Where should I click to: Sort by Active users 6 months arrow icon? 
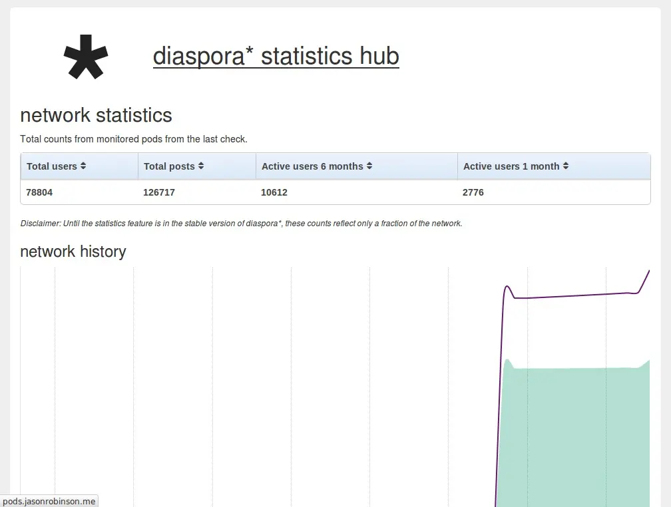coord(369,166)
